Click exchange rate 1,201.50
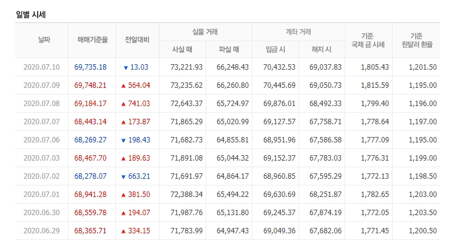Screen dimensions: 449x240 pos(423,67)
